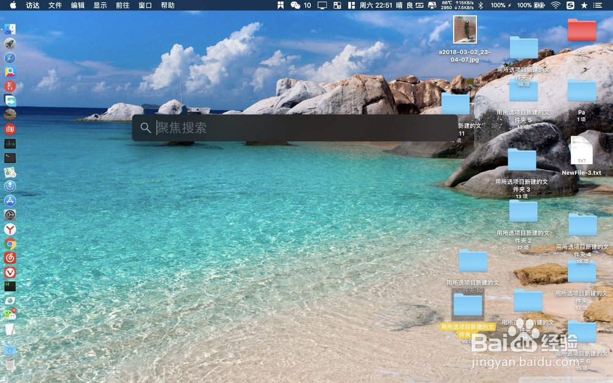613x383 pixels.
Task: Open Launchpad rocket icon in Dock
Action: tap(10, 44)
